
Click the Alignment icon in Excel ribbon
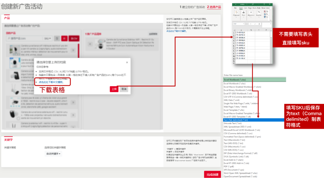[251, 12]
